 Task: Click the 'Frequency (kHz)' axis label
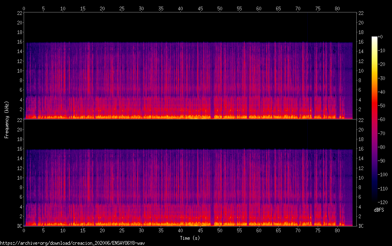pyautogui.click(x=7, y=119)
